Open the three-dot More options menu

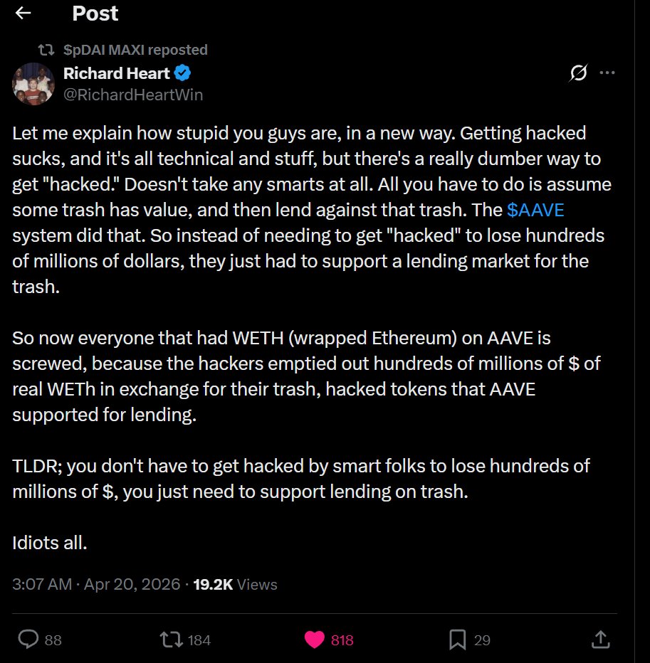coord(607,73)
